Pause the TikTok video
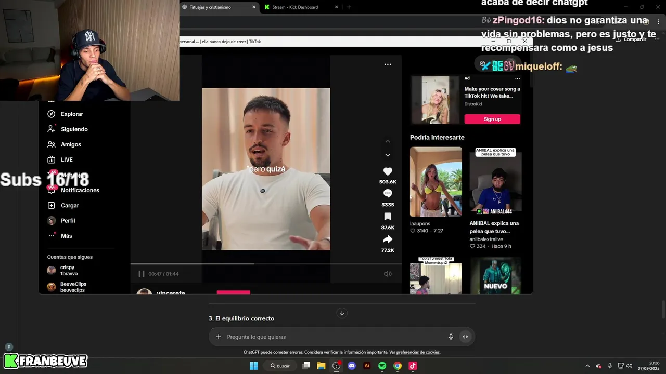The image size is (666, 374). (x=141, y=274)
